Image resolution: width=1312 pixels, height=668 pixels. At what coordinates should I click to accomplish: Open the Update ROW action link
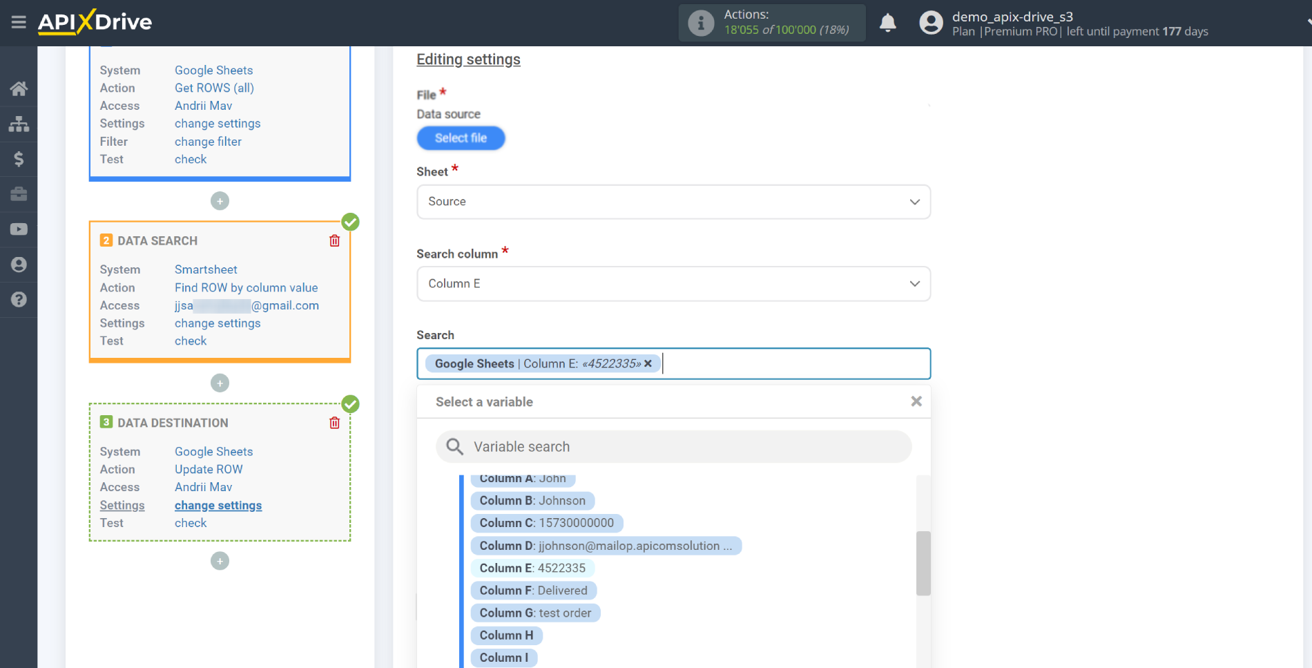coord(209,470)
